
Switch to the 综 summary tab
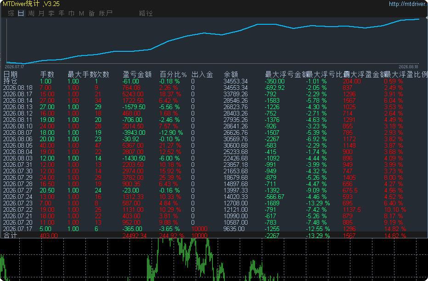pyautogui.click(x=11, y=13)
